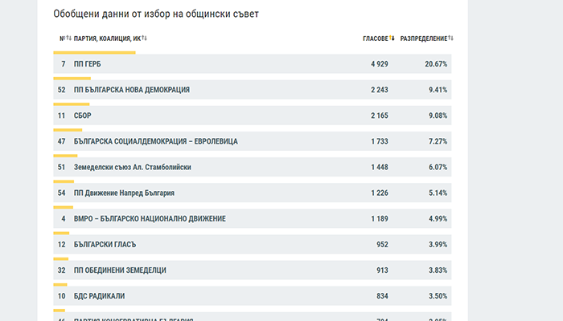Click party number 11 in СБОР row

(x=62, y=116)
